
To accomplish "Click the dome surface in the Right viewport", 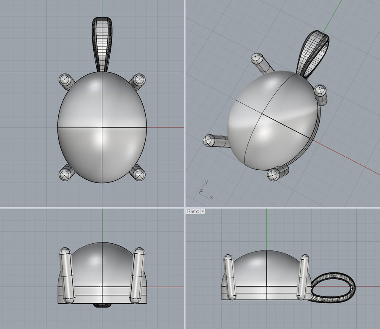I will [x=266, y=266].
